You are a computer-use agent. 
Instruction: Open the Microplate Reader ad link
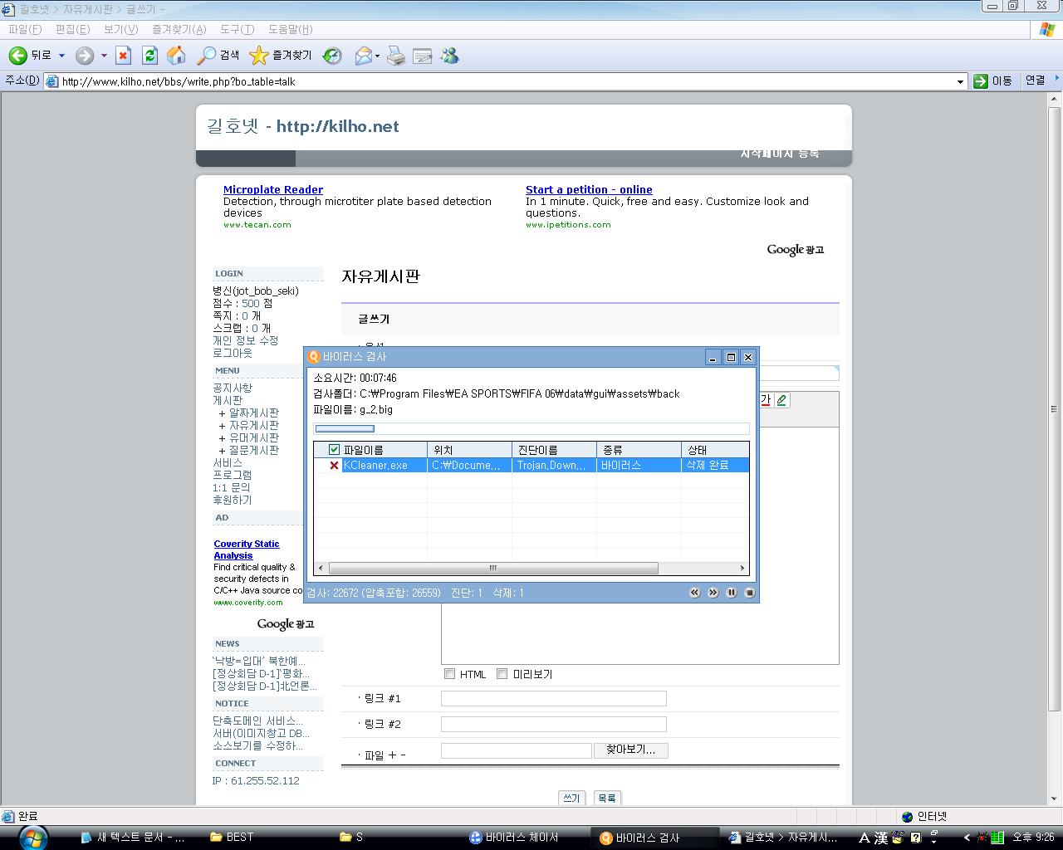[272, 189]
